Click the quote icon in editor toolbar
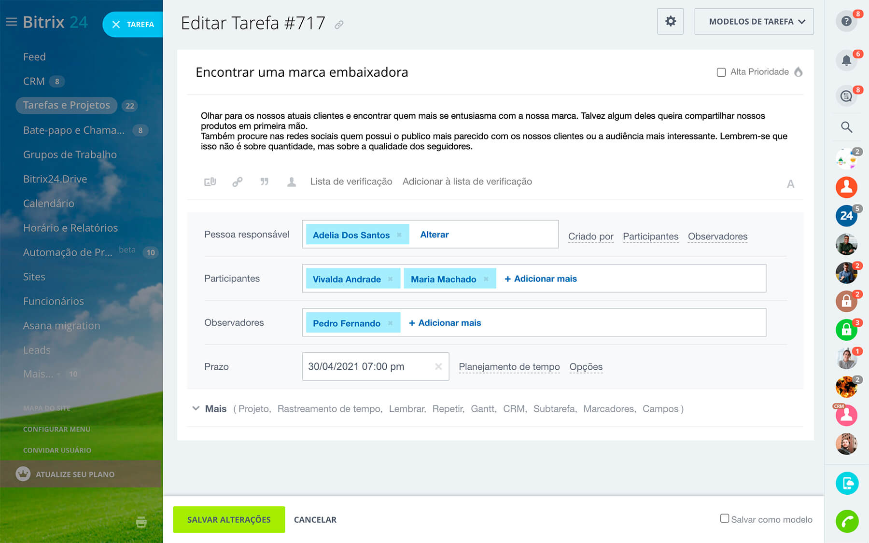 [264, 182]
